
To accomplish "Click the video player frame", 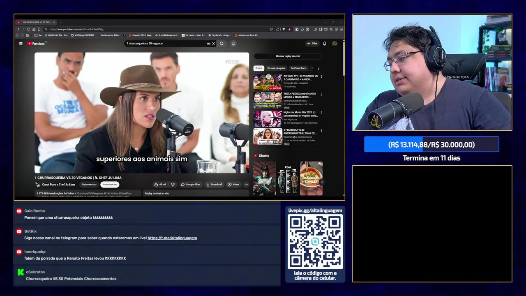I will (x=142, y=113).
